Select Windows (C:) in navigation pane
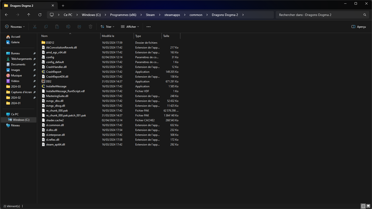Image resolution: width=372 pixels, height=209 pixels. click(21, 120)
